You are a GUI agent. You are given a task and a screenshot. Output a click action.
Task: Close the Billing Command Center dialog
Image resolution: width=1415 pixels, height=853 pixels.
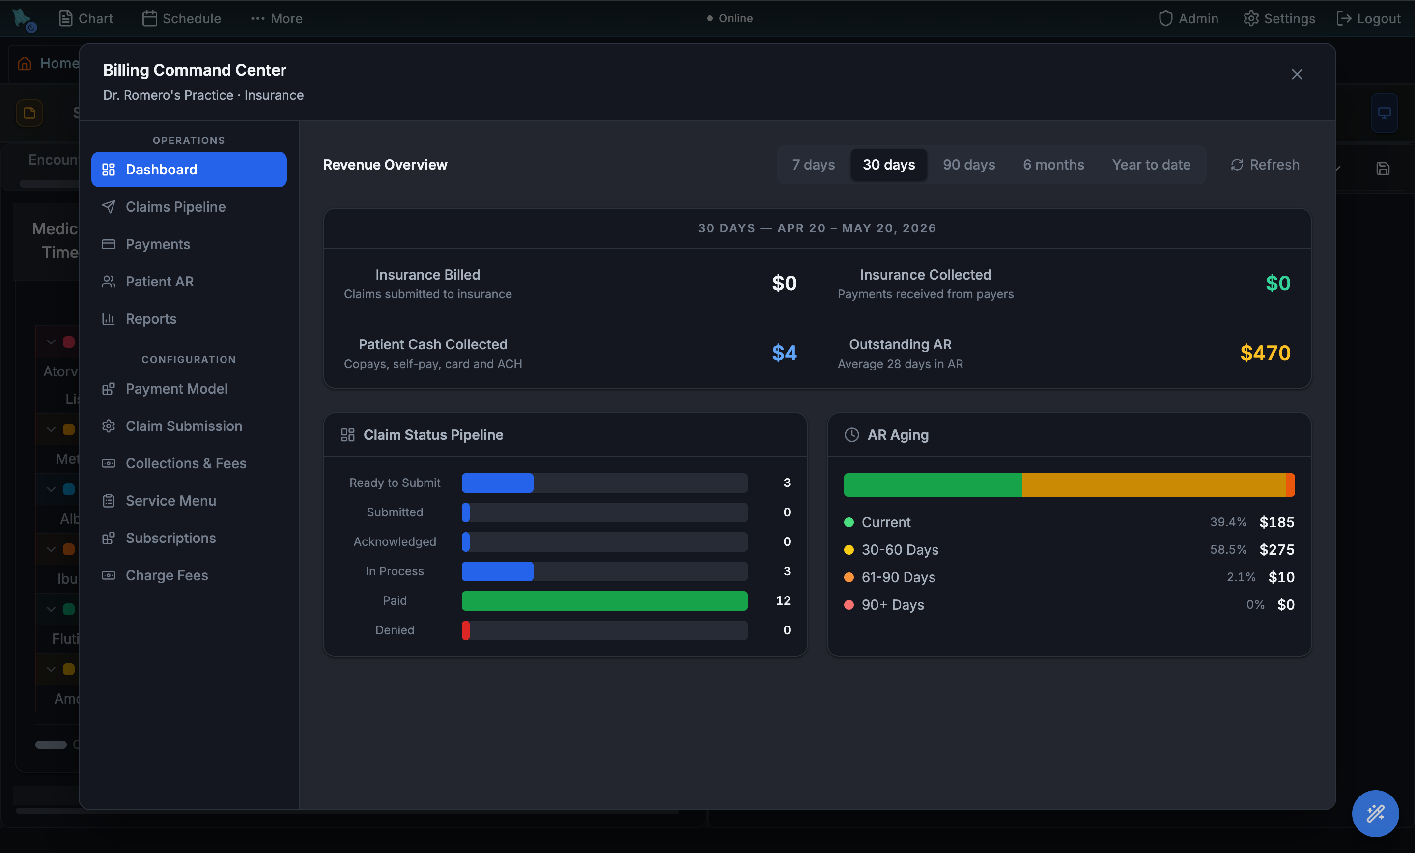[1297, 74]
